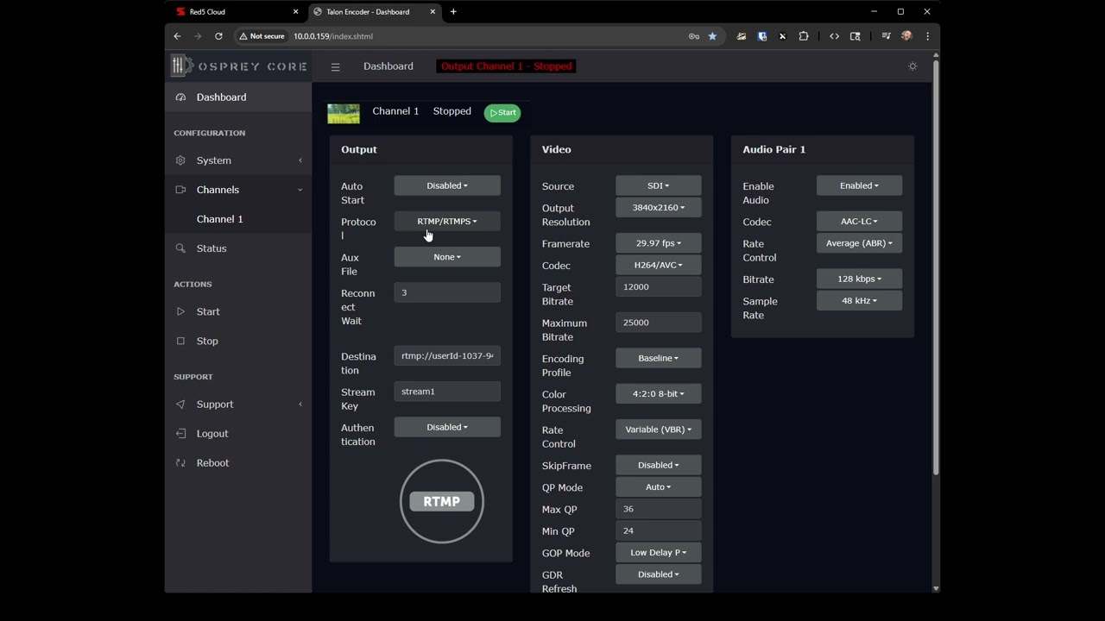Toggle the light/dark theme sun icon

pos(912,66)
